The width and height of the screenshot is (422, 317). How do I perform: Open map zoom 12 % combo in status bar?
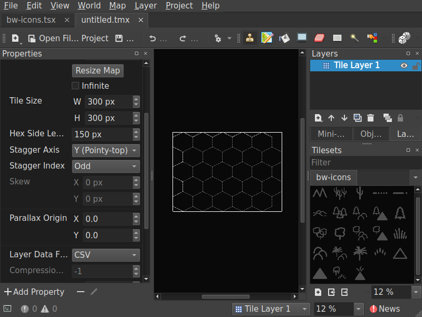click(339, 309)
